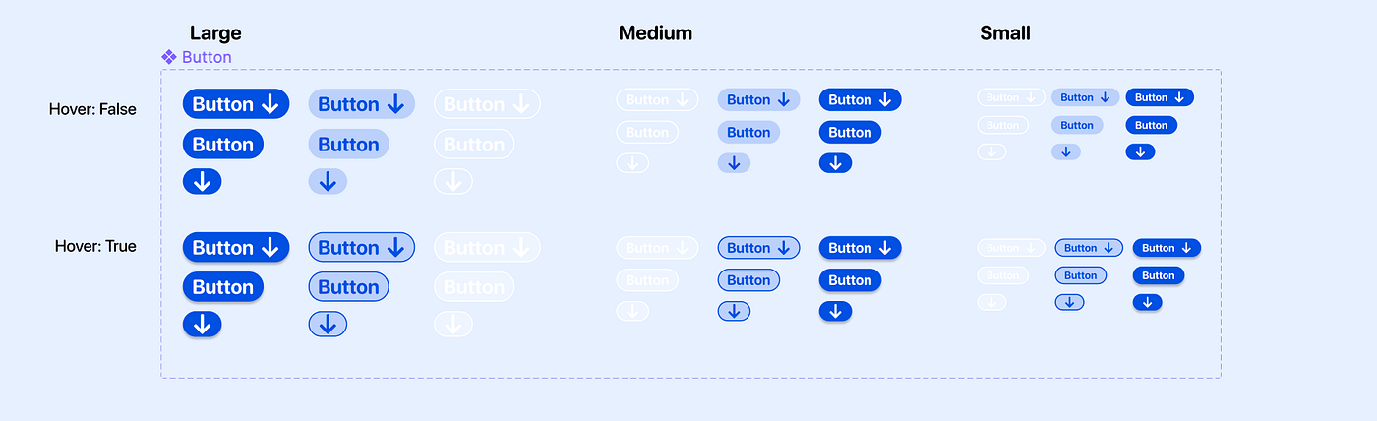
Task: Click the Medium column heading
Action: [655, 33]
